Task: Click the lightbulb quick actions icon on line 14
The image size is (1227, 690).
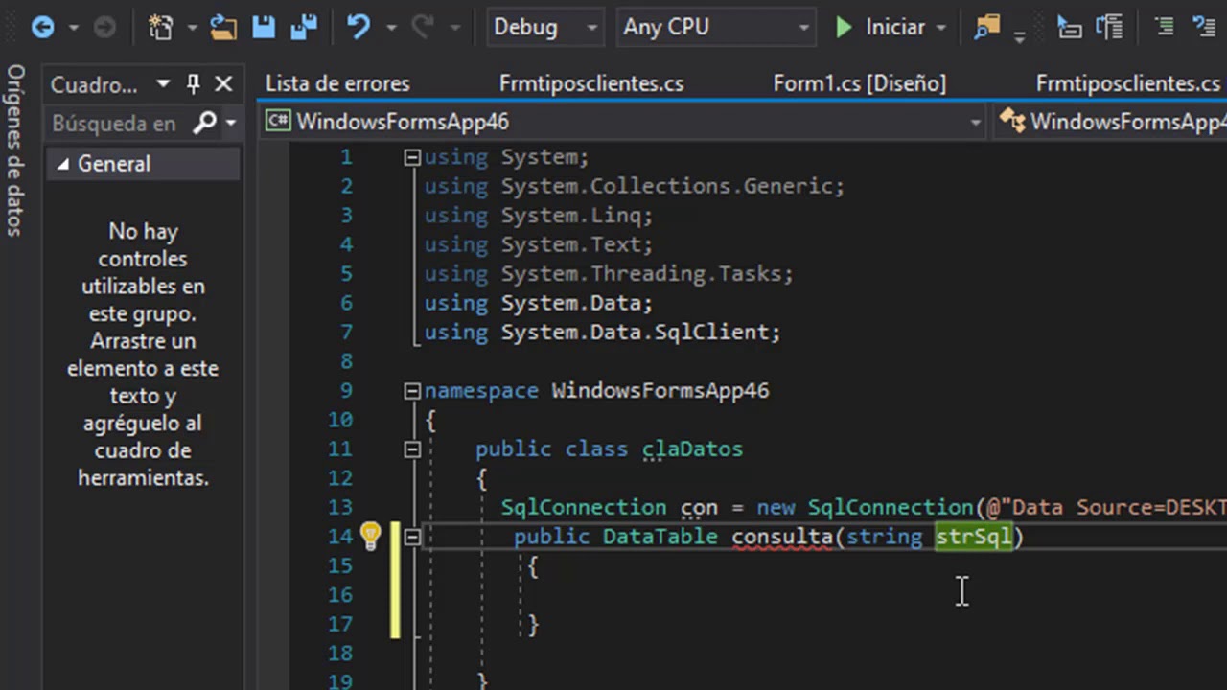Action: [371, 536]
